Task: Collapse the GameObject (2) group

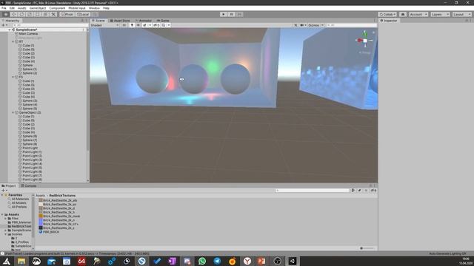Action: pyautogui.click(x=13, y=112)
